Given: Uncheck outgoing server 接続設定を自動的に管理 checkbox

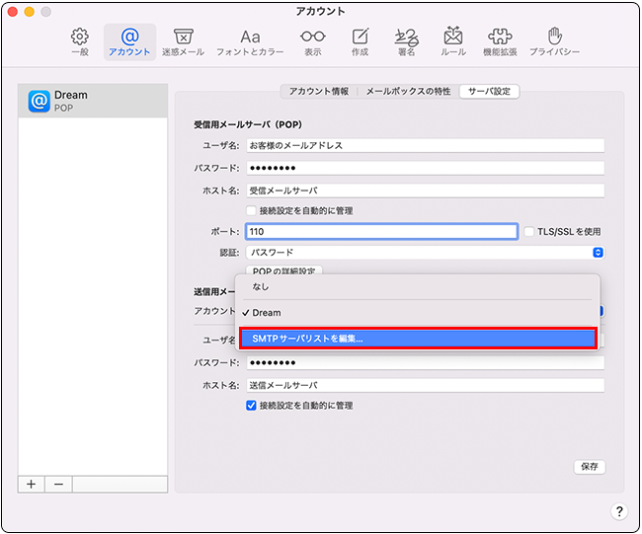Looking at the screenshot, I should 251,405.
